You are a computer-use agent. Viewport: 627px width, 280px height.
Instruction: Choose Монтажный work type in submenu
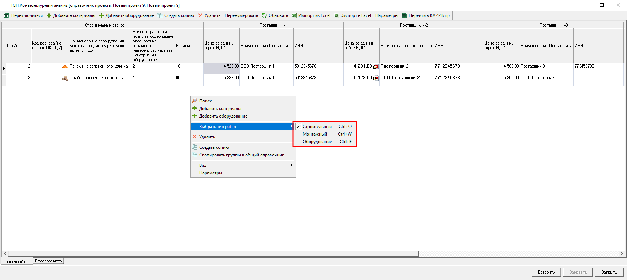tap(325, 134)
